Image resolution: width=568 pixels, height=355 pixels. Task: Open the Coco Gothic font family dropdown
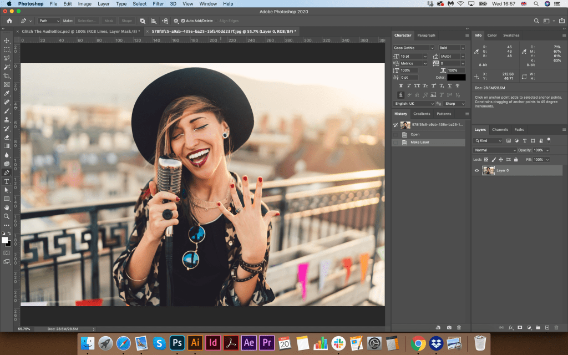coord(414,48)
